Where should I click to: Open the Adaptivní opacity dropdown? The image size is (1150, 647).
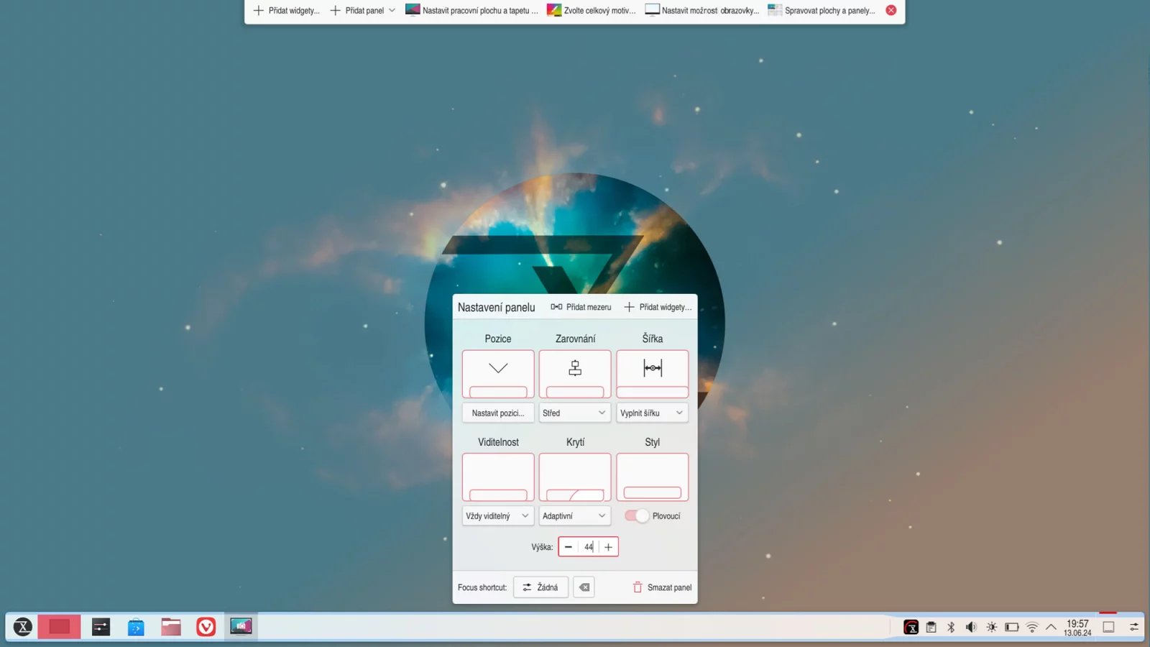[575, 515]
